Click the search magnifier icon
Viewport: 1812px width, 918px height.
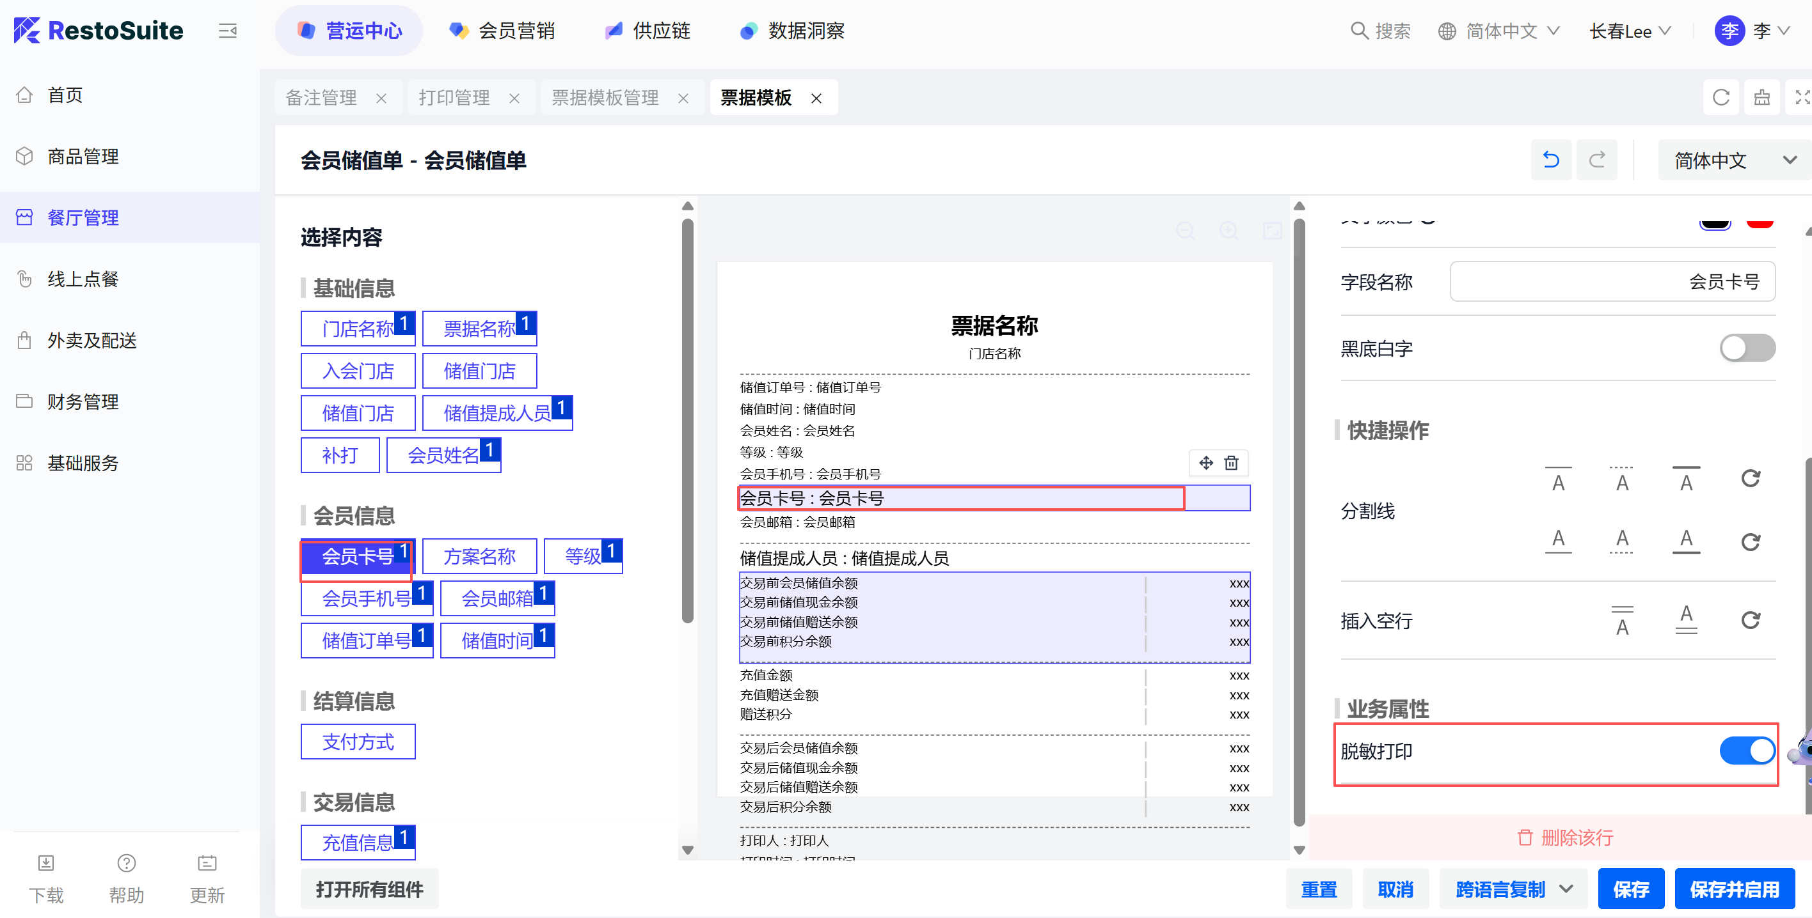coord(1358,31)
